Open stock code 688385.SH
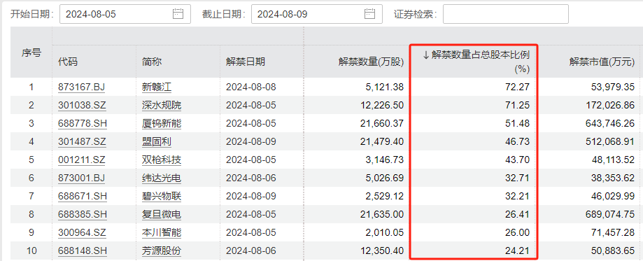The image size is (643, 261). [x=82, y=214]
